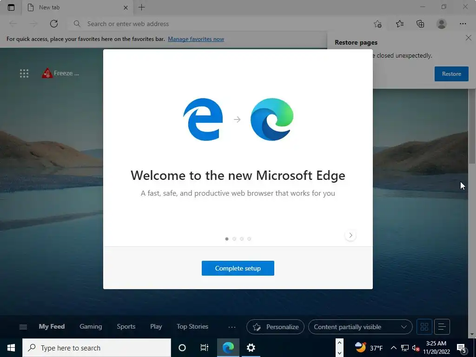
Task: Select the fourth welcome page dot
Action: (249, 239)
